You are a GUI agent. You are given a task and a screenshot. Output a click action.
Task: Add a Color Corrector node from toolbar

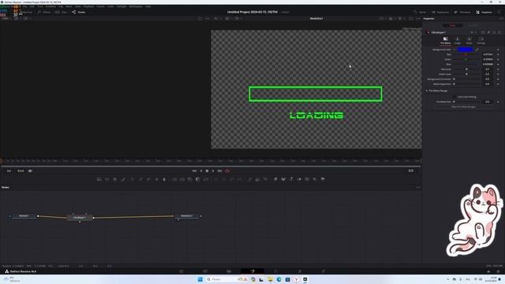133,179
